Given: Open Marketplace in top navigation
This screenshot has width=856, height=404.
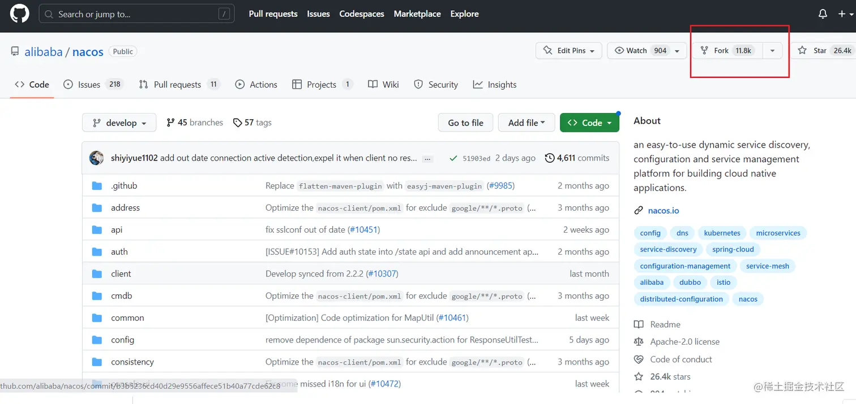Looking at the screenshot, I should (417, 14).
